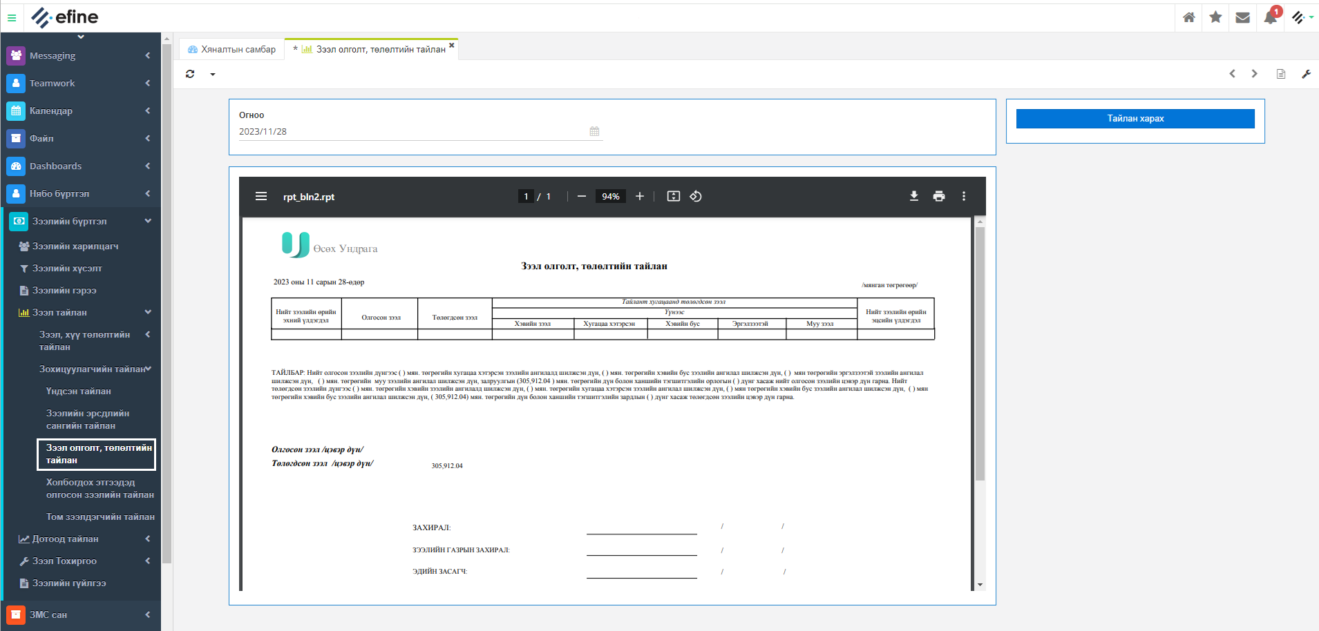Toggle the hamburger sidebar menu
Viewport: 1319px width, 631px height.
click(12, 18)
